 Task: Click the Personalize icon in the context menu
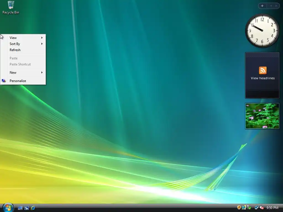tap(4, 81)
